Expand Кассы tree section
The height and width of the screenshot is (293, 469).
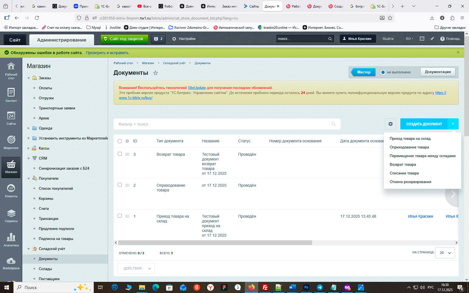pos(29,148)
